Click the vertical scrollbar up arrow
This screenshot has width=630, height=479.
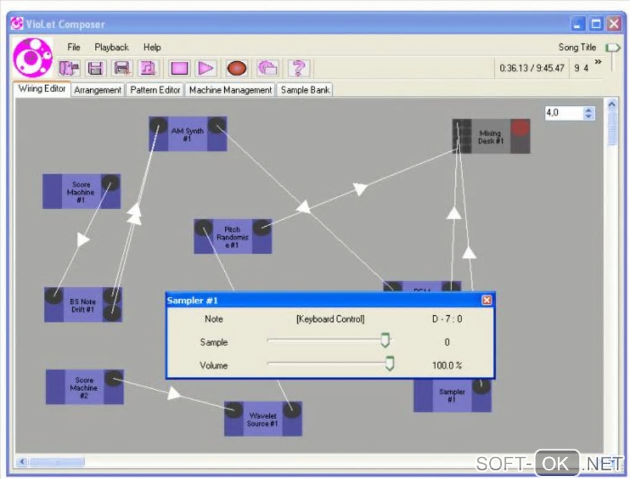(x=611, y=104)
